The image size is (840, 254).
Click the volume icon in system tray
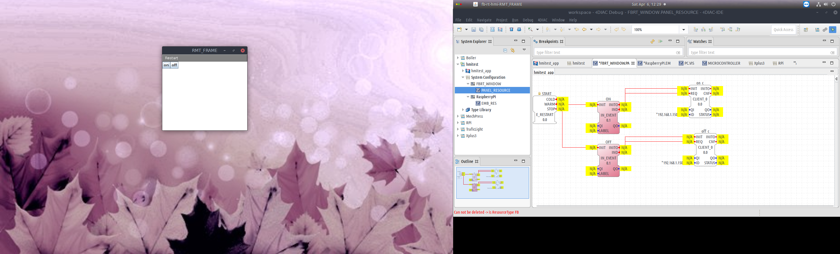click(826, 4)
